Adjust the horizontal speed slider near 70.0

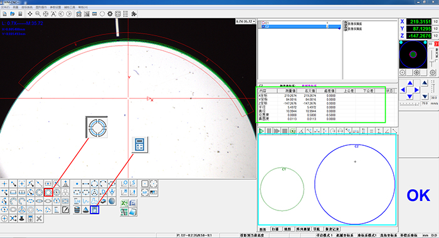click(410, 103)
